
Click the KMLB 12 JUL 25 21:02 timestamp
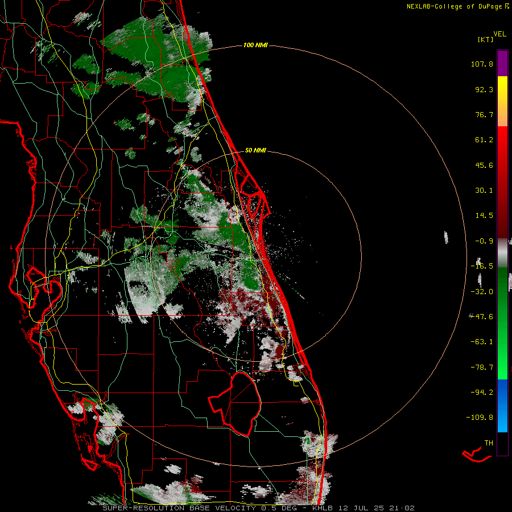coord(364,508)
